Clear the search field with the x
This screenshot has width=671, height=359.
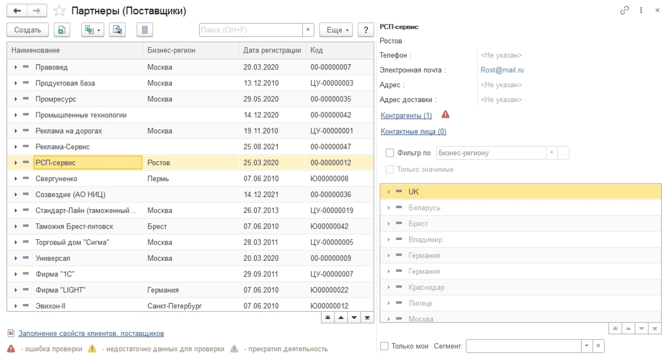pyautogui.click(x=308, y=30)
